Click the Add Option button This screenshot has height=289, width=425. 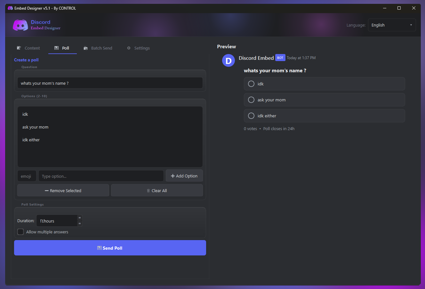184,176
